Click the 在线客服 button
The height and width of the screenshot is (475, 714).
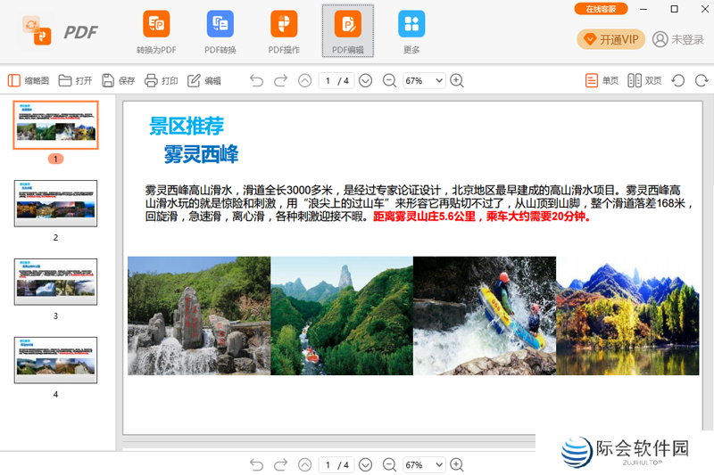pos(601,9)
